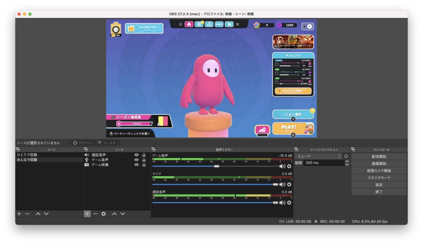Move the scene up with the arrow
This screenshot has height=245, width=423.
click(x=38, y=214)
